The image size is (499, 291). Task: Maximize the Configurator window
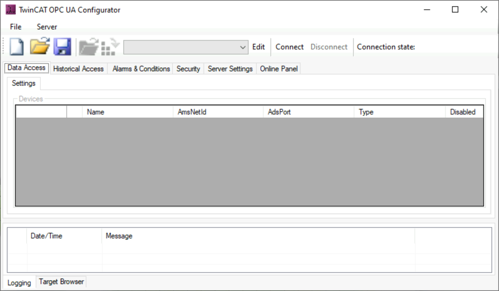point(455,10)
